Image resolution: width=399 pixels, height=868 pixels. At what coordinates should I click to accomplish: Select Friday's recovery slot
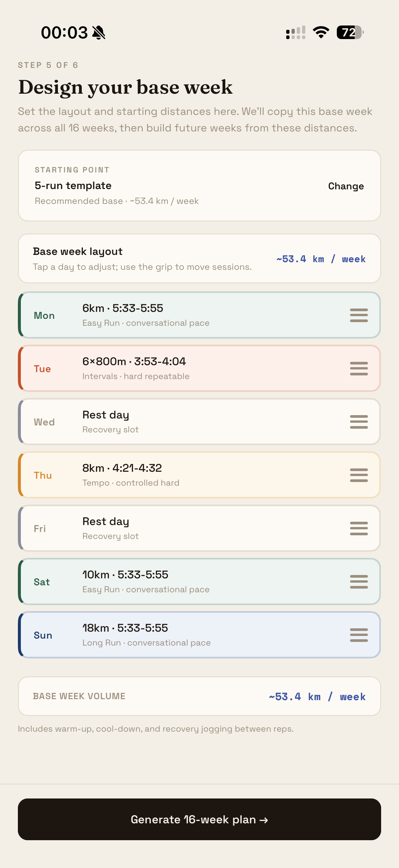tap(199, 528)
